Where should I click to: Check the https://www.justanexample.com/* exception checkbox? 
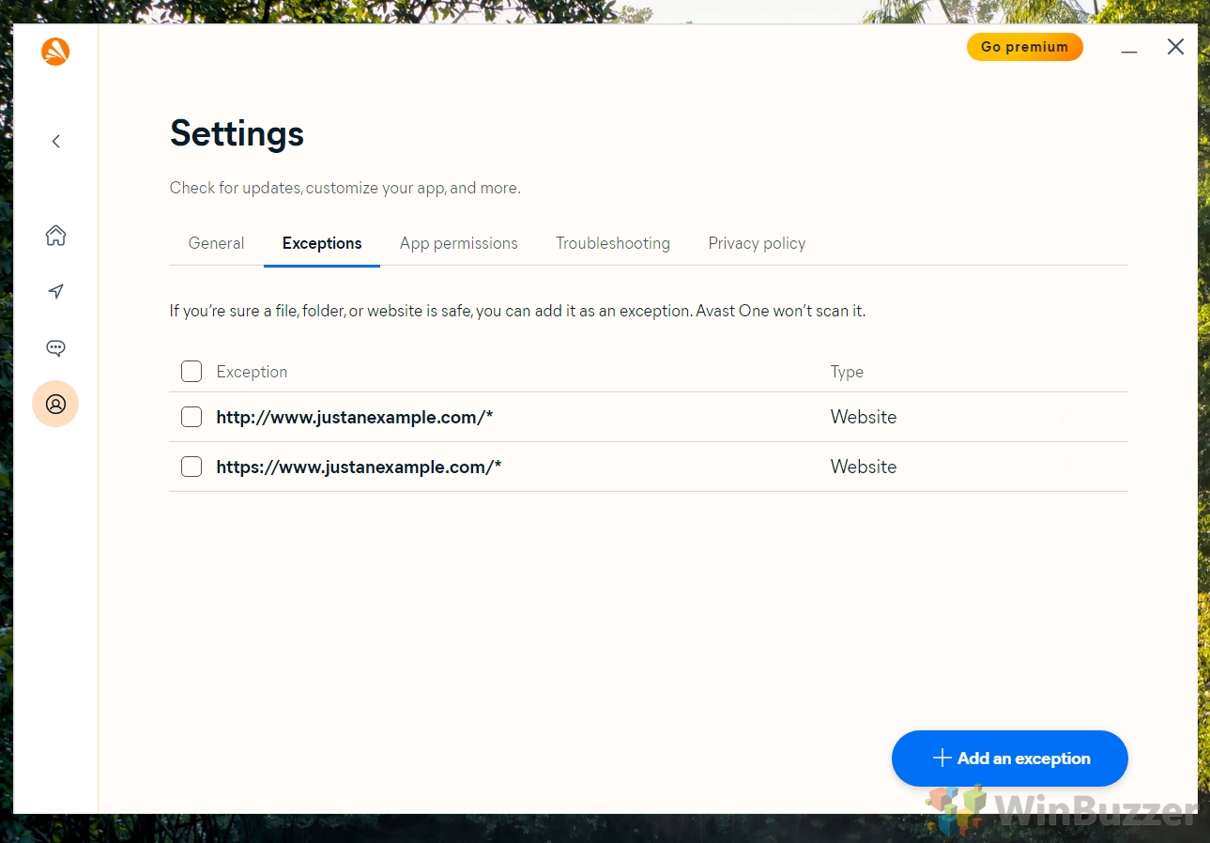coord(191,466)
